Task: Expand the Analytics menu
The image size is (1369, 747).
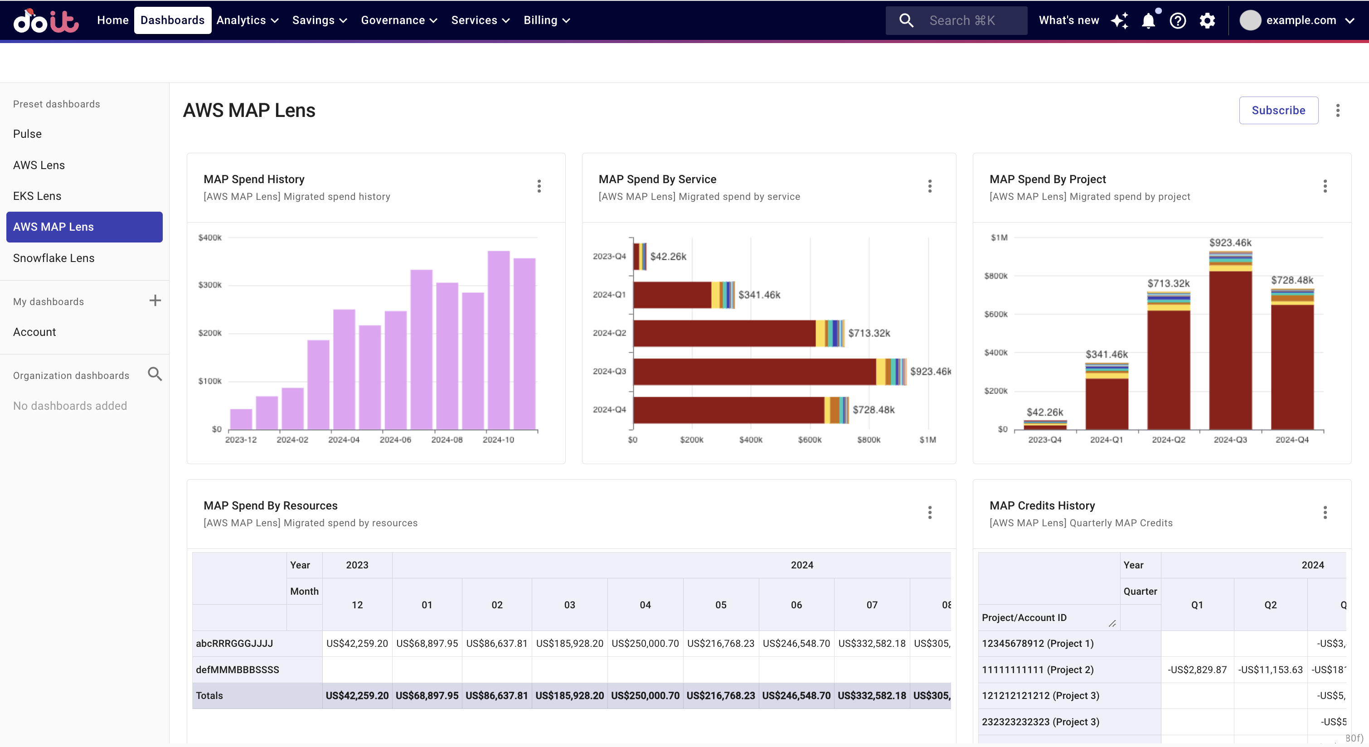Action: coord(248,20)
